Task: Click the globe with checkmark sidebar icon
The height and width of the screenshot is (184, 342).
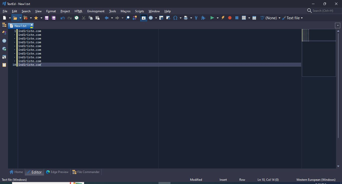Action: (4, 49)
